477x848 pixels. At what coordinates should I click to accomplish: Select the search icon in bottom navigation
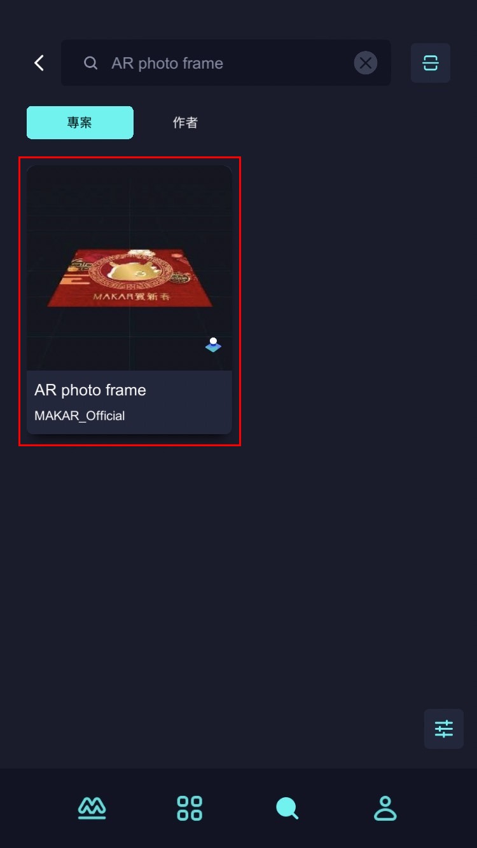click(287, 809)
